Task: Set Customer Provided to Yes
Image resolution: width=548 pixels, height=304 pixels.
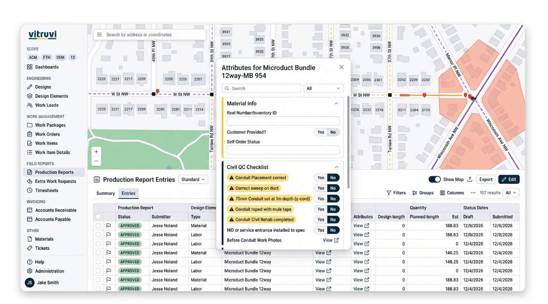Action: 321,132
